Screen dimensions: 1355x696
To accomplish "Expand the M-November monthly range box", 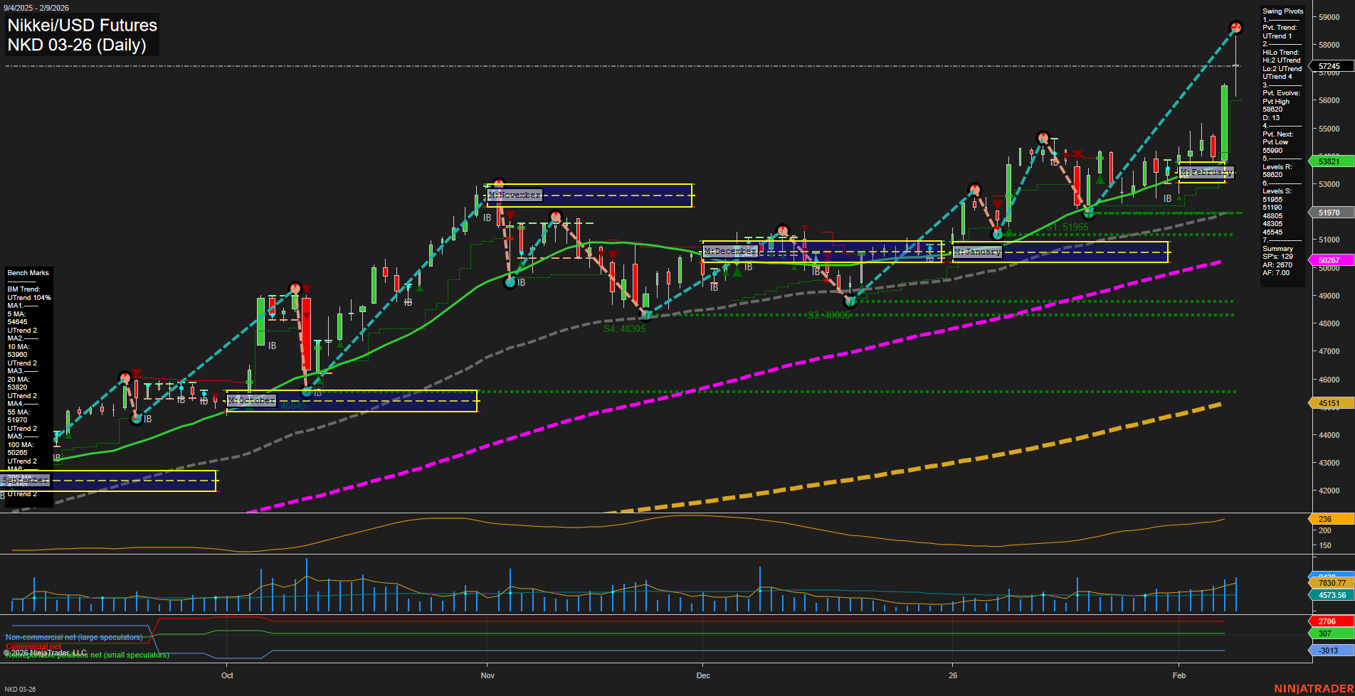I will pos(514,194).
